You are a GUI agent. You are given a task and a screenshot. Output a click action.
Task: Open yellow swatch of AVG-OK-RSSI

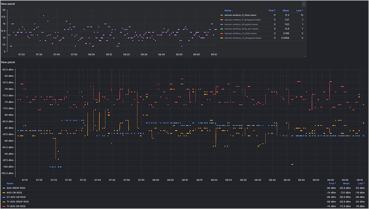click(x=4, y=192)
